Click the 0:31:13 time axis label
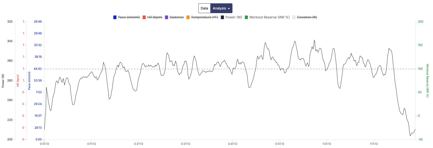433x148 pixels. pyautogui.click(x=185, y=144)
